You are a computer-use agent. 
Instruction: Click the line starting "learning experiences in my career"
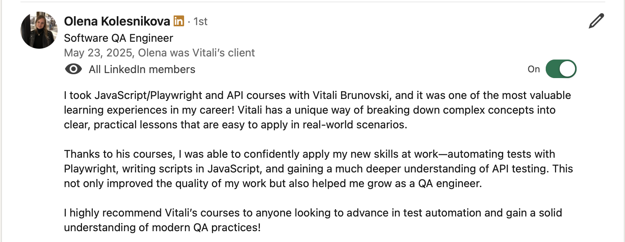[309, 110]
